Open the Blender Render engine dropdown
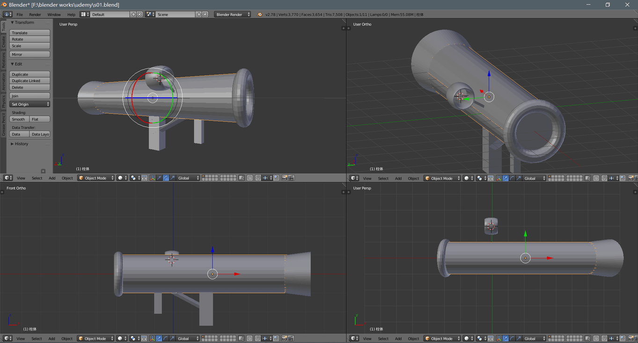Screen dimensions: 638x343 coord(232,15)
